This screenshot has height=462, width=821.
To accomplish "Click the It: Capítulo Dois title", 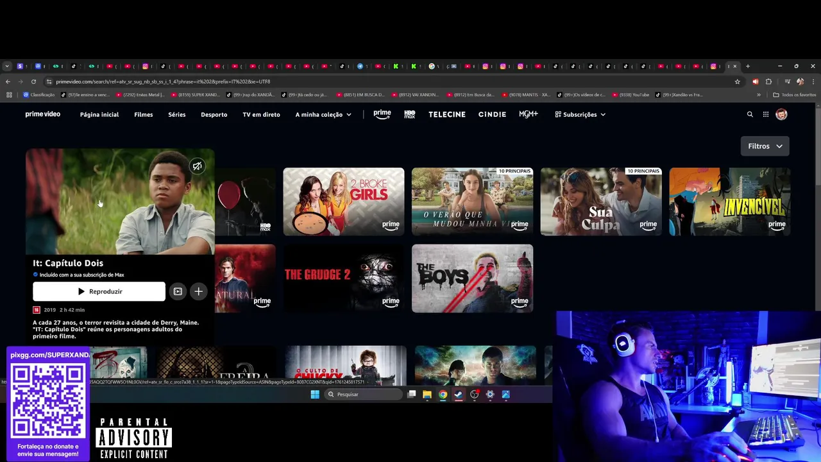I will click(68, 263).
